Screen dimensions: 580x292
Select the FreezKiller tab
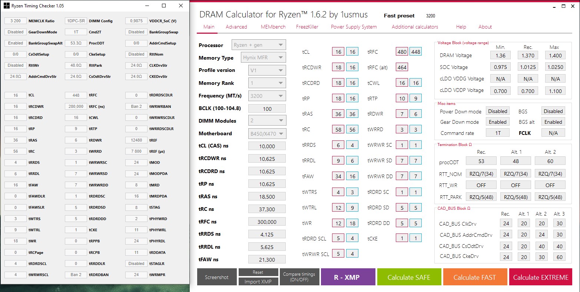307,27
